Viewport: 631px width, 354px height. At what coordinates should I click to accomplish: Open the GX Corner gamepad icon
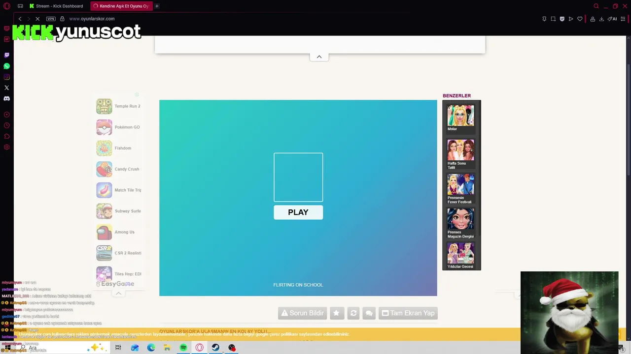(20, 6)
